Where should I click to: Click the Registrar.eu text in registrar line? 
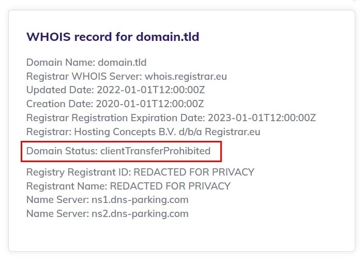tap(236, 132)
